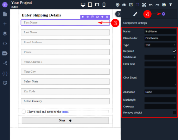Redo the last action
This screenshot has width=178, height=140.
157,5
